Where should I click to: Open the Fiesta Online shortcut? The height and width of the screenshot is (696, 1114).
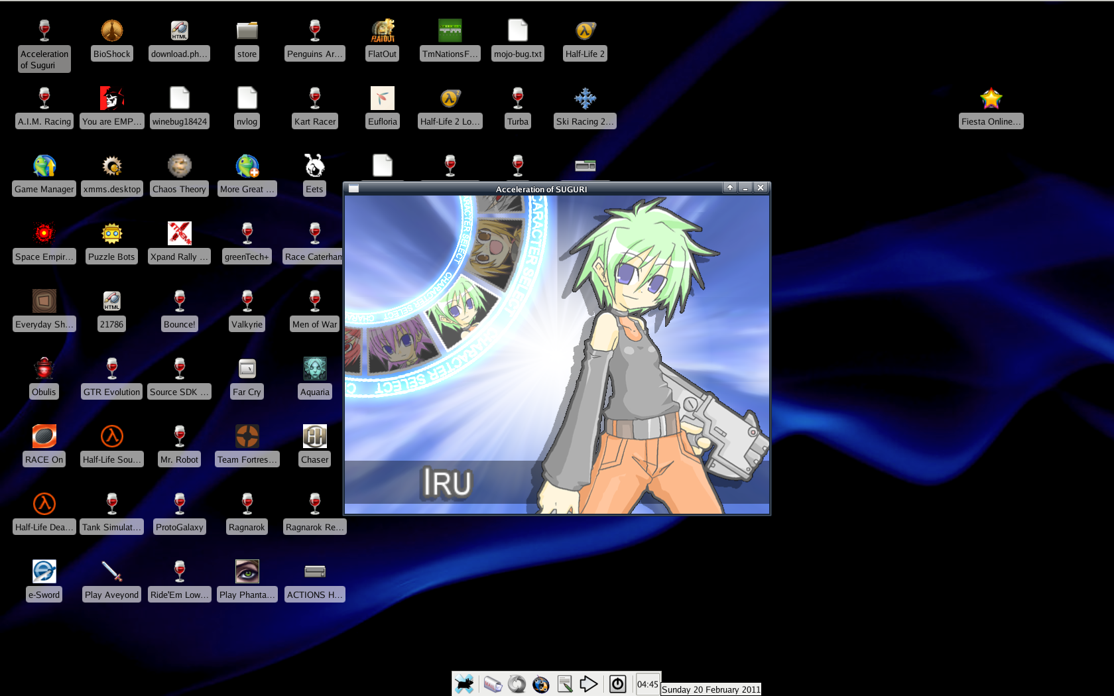pyautogui.click(x=991, y=97)
